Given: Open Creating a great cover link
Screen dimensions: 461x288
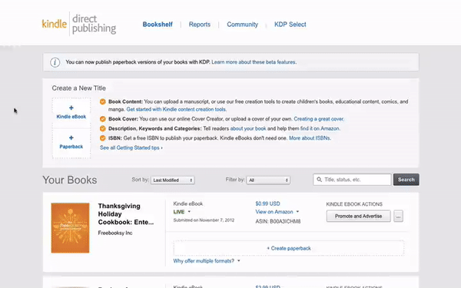Looking at the screenshot, I should 319,119.
